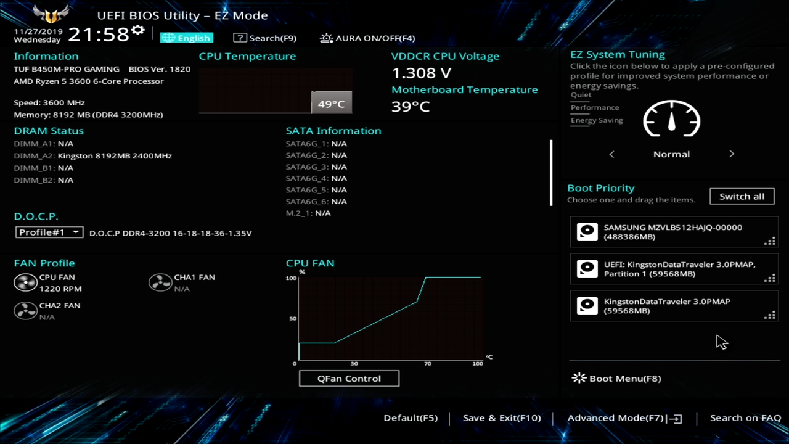Image resolution: width=789 pixels, height=444 pixels.
Task: Click the Boot Menu(F8) label
Action: pos(625,379)
